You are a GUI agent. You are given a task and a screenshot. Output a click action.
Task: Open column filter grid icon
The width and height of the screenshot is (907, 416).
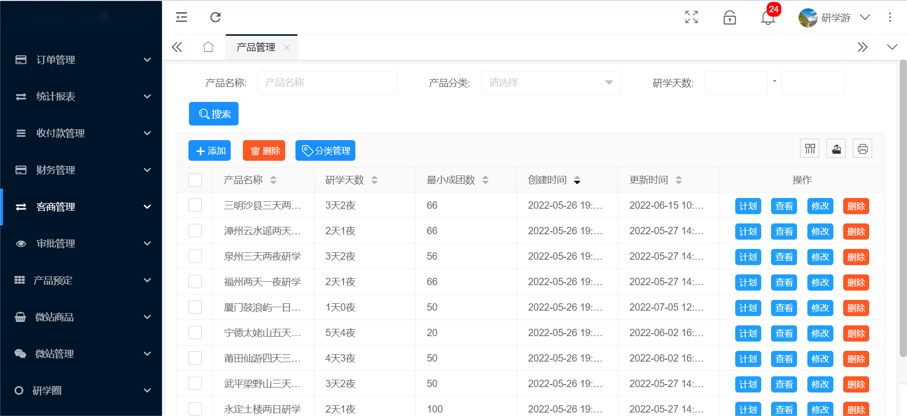pos(810,148)
